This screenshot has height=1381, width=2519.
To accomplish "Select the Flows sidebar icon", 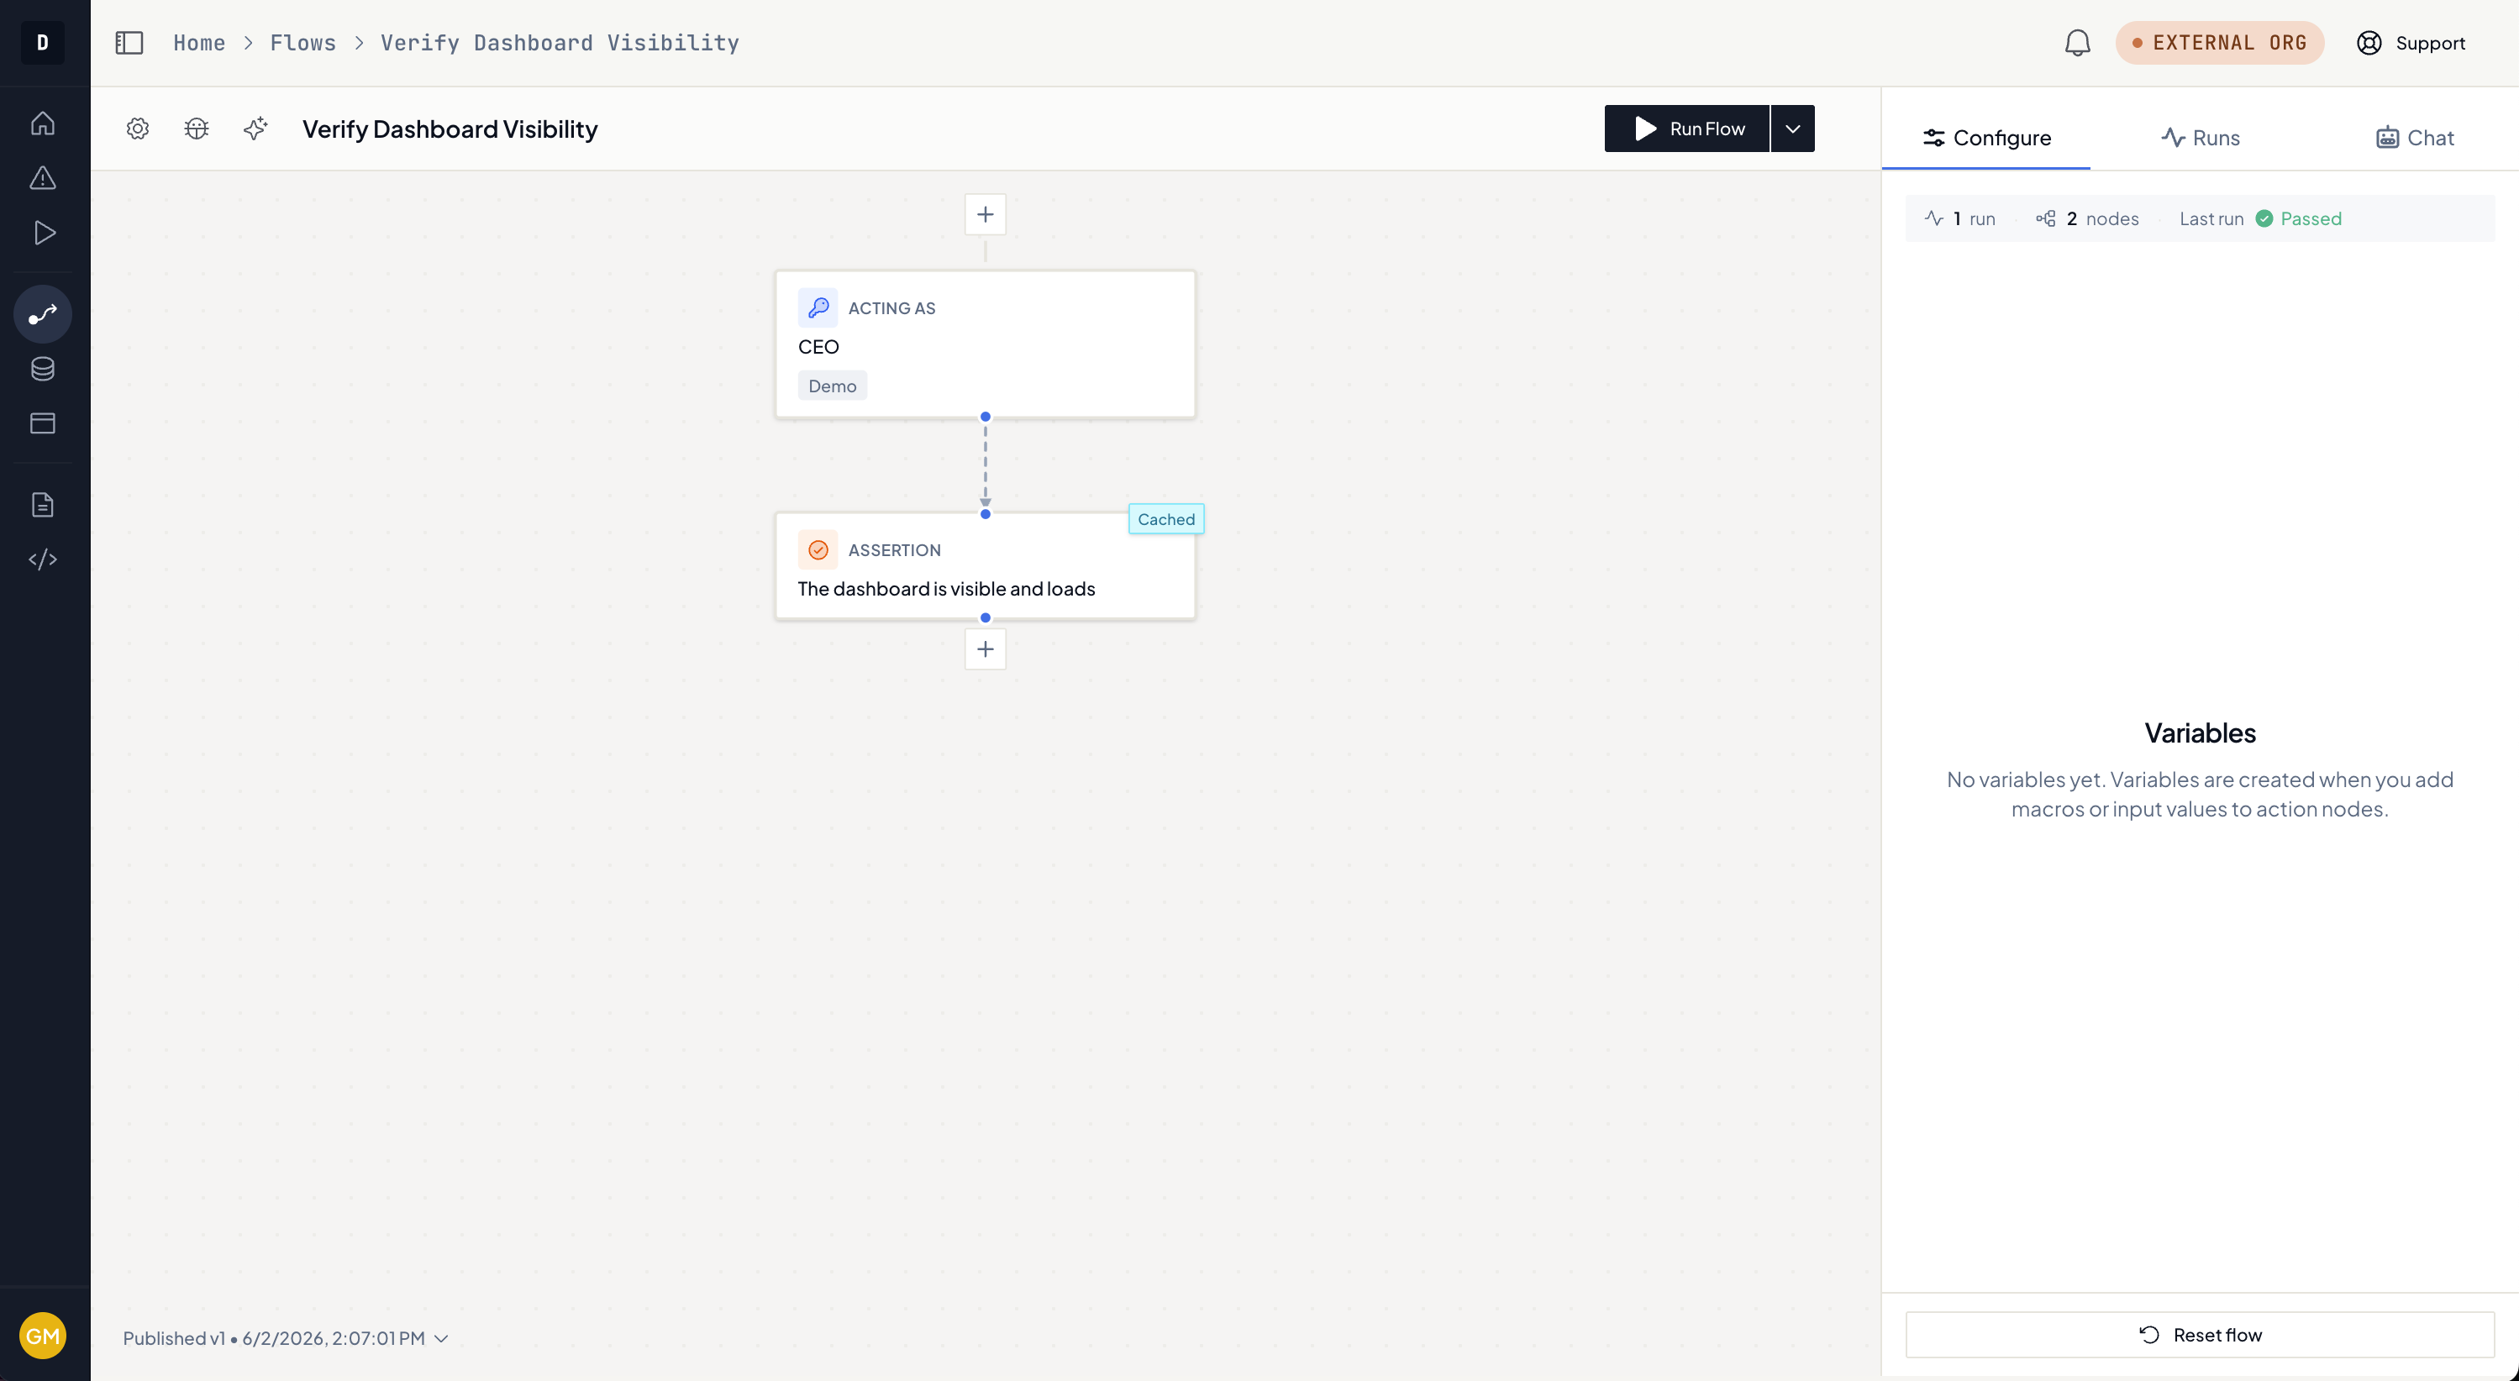I will point(43,313).
